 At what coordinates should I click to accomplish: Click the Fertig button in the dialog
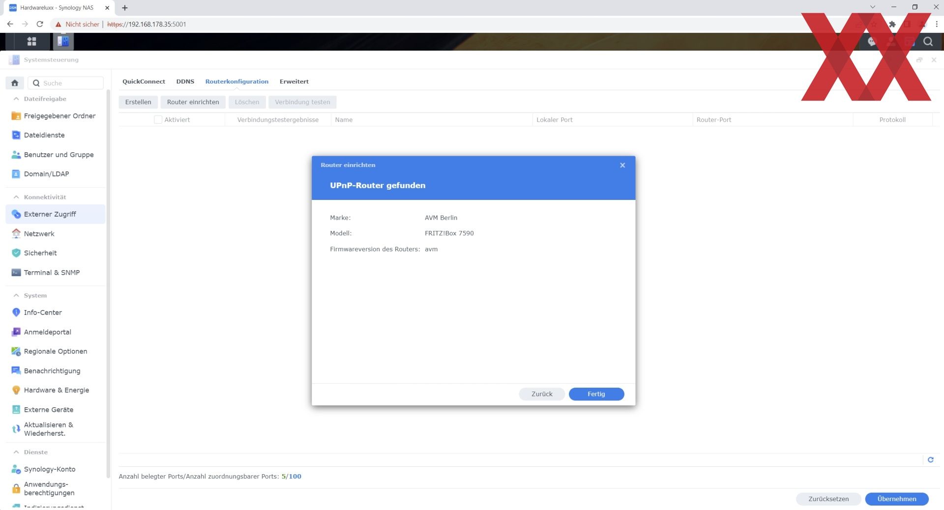[x=596, y=394]
